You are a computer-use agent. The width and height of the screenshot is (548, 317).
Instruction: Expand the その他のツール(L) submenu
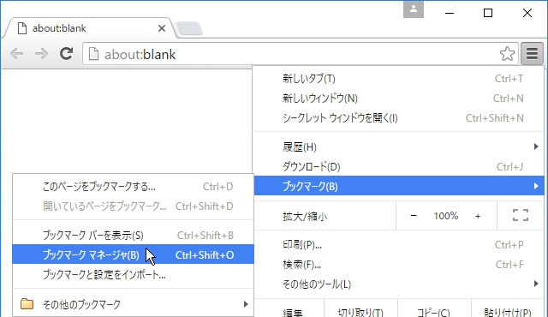point(399,284)
